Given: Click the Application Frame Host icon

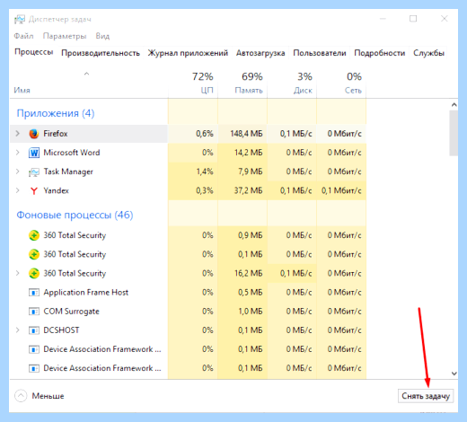Looking at the screenshot, I should pyautogui.click(x=34, y=293).
